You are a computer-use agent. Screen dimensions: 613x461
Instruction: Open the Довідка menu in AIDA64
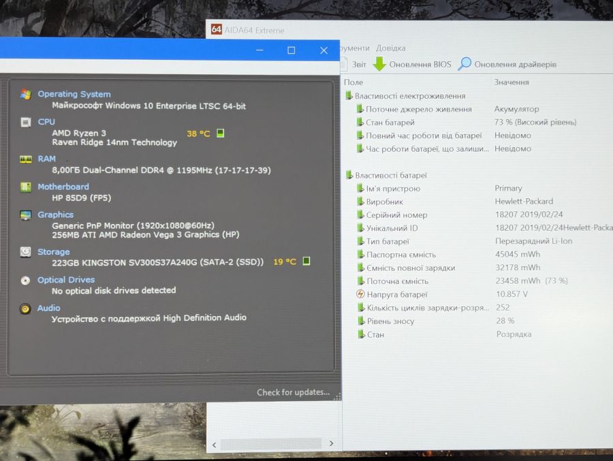(x=390, y=48)
